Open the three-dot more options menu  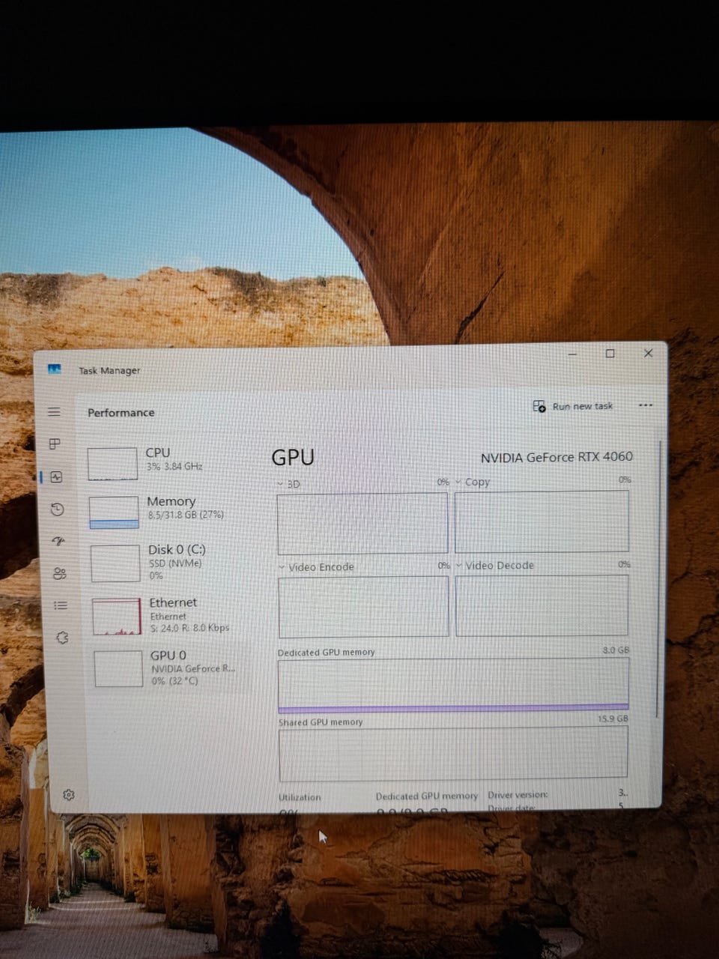coord(646,405)
